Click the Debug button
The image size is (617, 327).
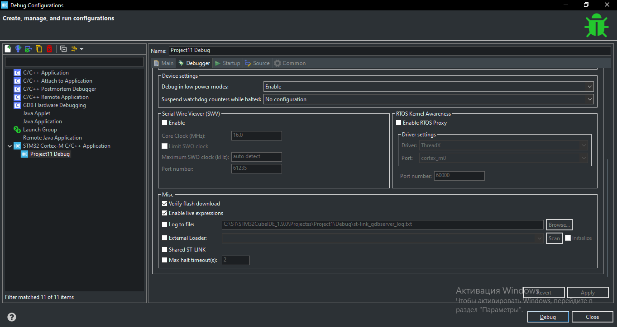click(548, 317)
